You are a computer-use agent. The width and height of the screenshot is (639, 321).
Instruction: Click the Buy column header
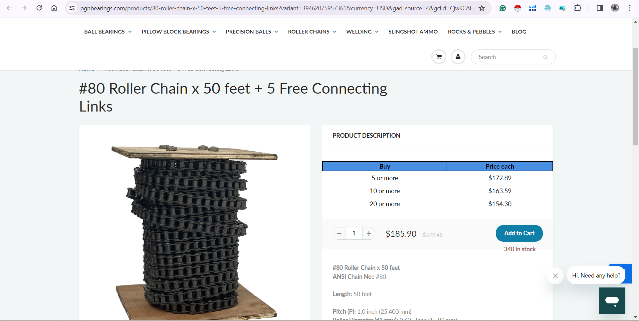(385, 166)
